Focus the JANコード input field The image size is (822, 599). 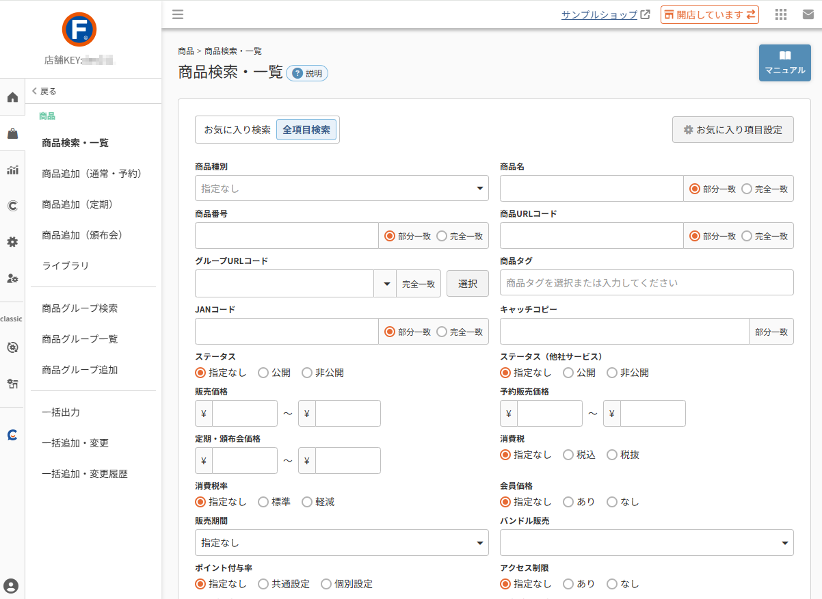click(287, 332)
